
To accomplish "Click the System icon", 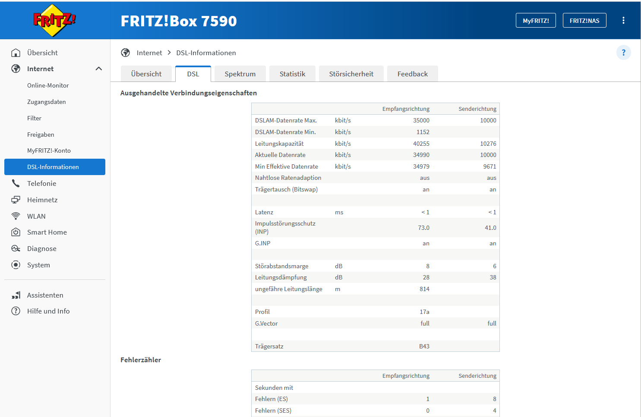I will point(16,265).
